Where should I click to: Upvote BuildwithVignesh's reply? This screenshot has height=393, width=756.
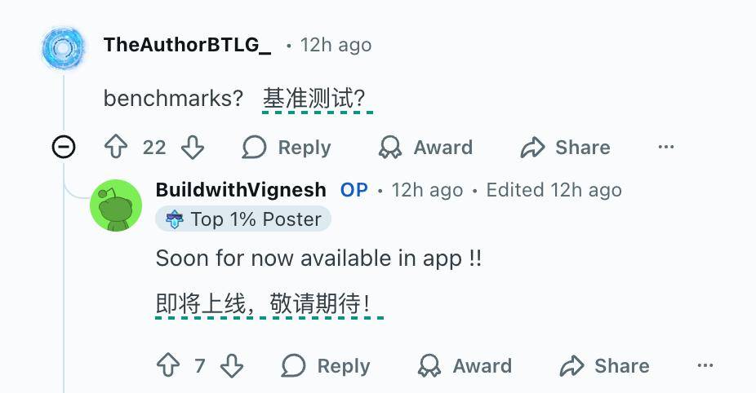(168, 365)
